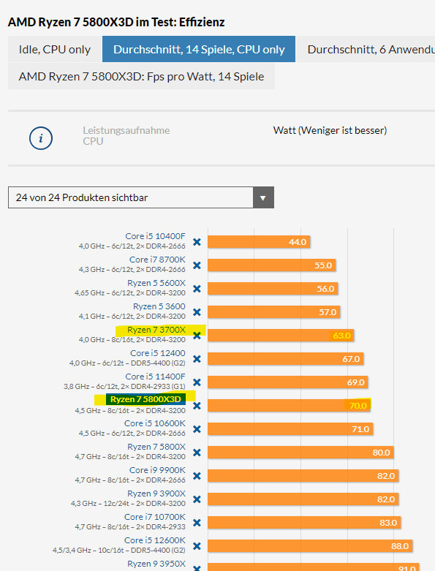
Task: Click the Ryzen 9 3900X link
Action: (x=156, y=494)
